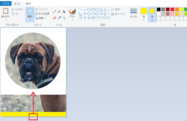Switch to the View (表示) tab

coord(28,4)
